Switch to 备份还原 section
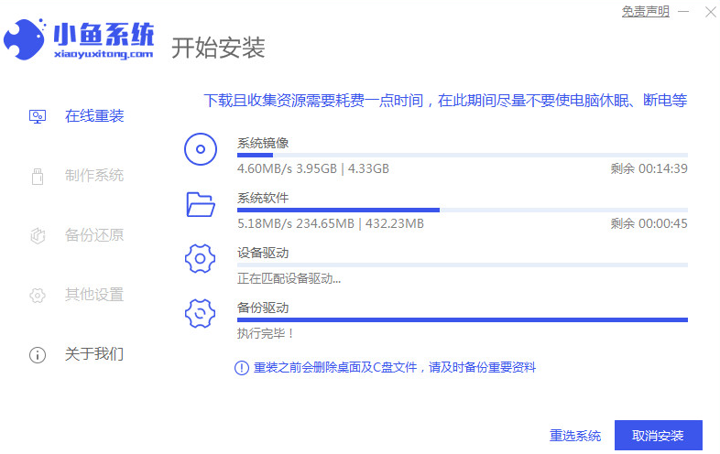This screenshot has height=454, width=720. tap(94, 235)
